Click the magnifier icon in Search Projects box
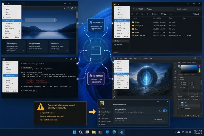The height and width of the screenshot is (136, 204). [199, 9]
